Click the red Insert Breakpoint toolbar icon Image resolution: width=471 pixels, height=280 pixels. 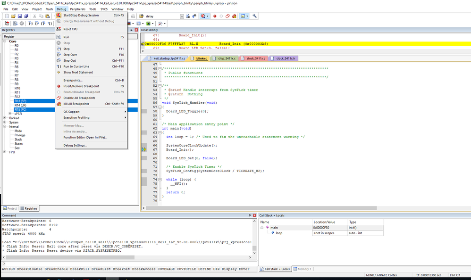(215, 16)
